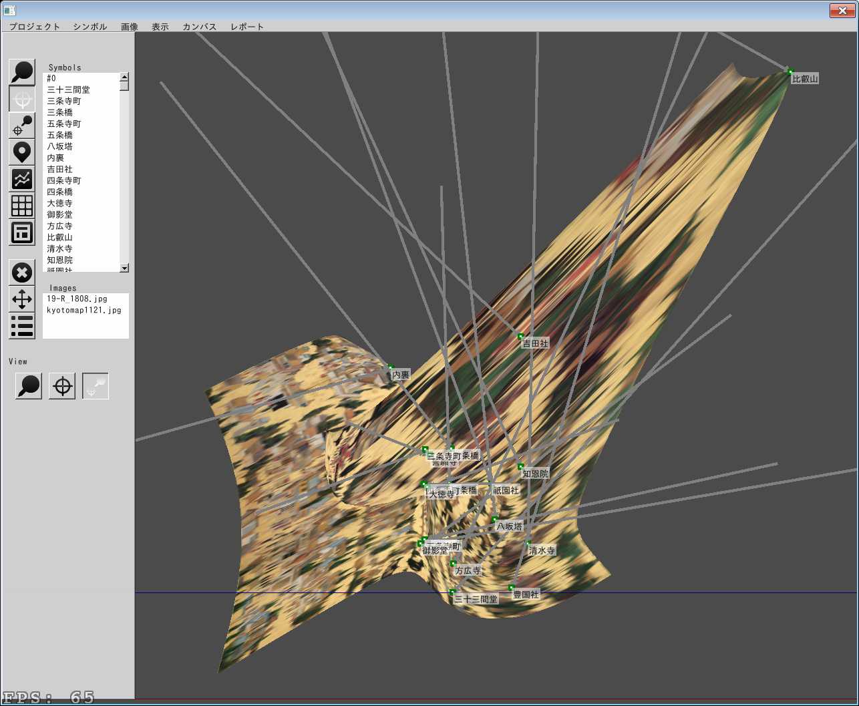Viewport: 859px width, 706px height.
Task: Select the combined pin and crosshair tool
Action: click(22, 126)
